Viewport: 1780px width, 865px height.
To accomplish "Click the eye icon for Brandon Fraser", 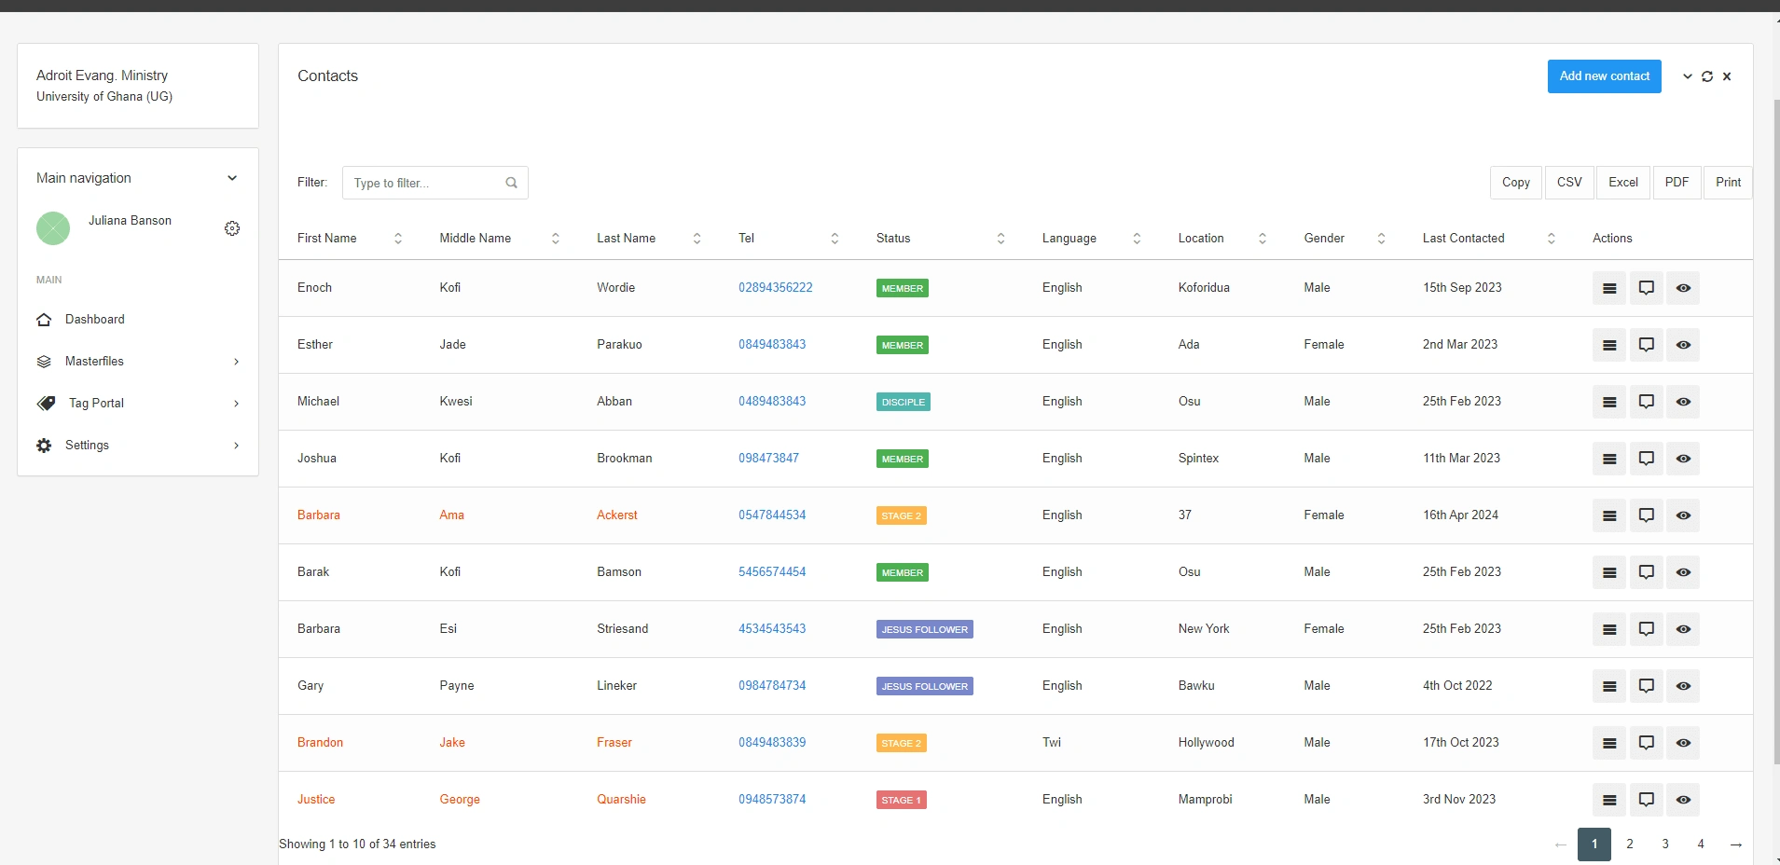I will [x=1683, y=743].
